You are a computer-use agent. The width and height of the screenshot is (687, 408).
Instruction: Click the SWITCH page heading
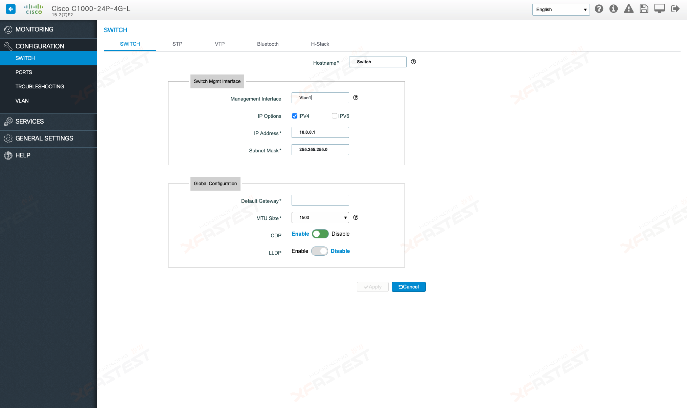[x=115, y=30]
